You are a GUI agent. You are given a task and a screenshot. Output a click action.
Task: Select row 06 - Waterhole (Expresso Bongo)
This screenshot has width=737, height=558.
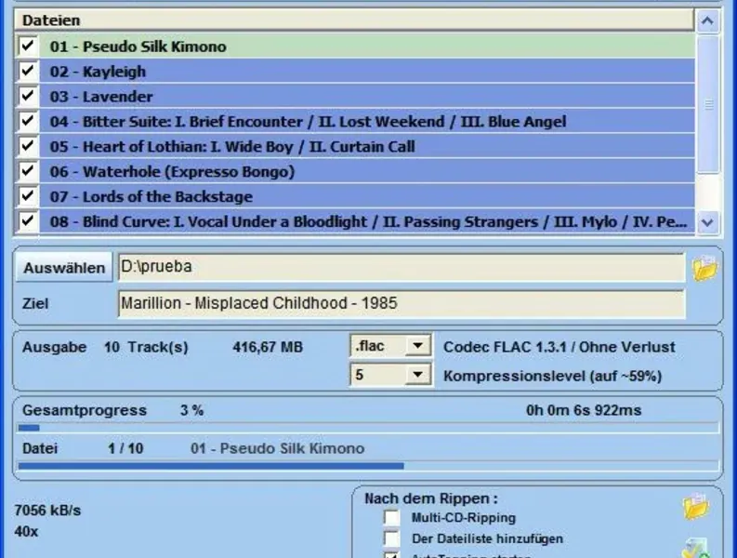click(x=366, y=171)
